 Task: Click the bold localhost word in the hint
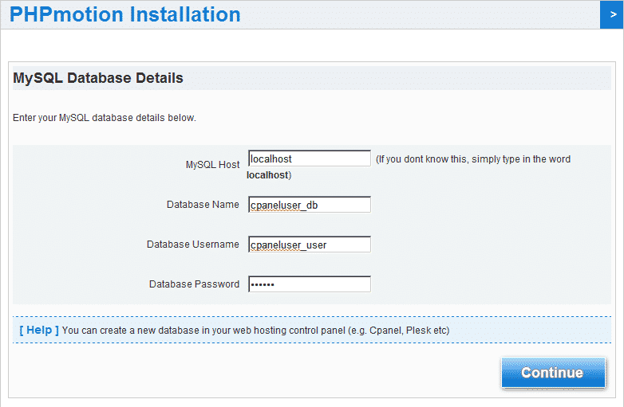[x=267, y=174]
